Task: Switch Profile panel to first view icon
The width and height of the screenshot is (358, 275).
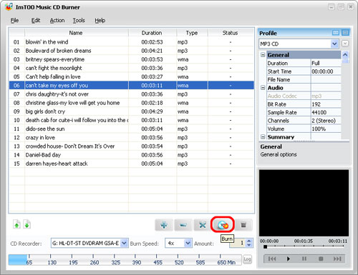Action: 336,33
